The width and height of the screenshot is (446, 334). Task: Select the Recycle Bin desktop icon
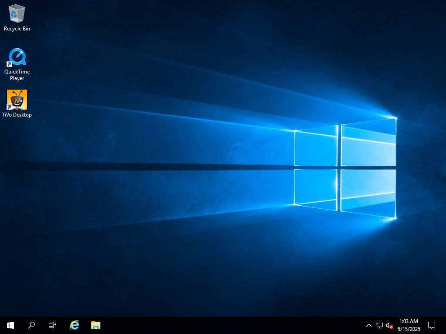(x=17, y=13)
